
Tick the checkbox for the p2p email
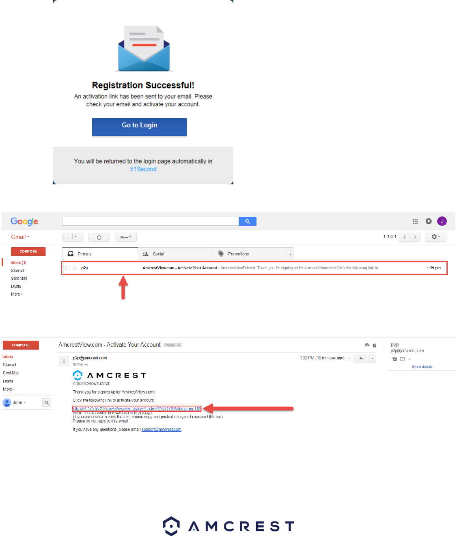click(67, 268)
